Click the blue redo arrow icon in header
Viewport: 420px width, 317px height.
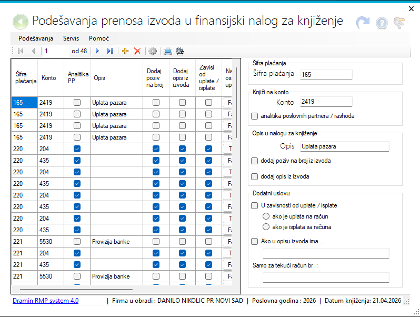coord(363,23)
